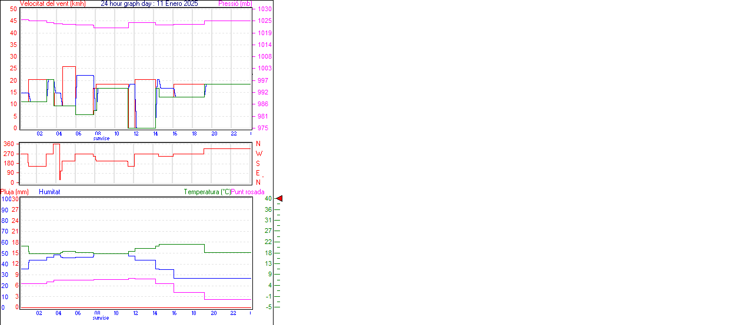753x325 pixels.
Task: Click the 'sunrise' marker under bottom graph
Action: pyautogui.click(x=101, y=318)
